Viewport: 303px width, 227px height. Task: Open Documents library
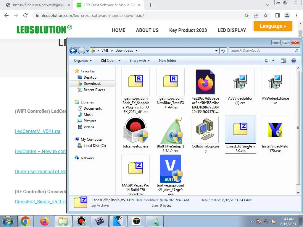pos(93,108)
